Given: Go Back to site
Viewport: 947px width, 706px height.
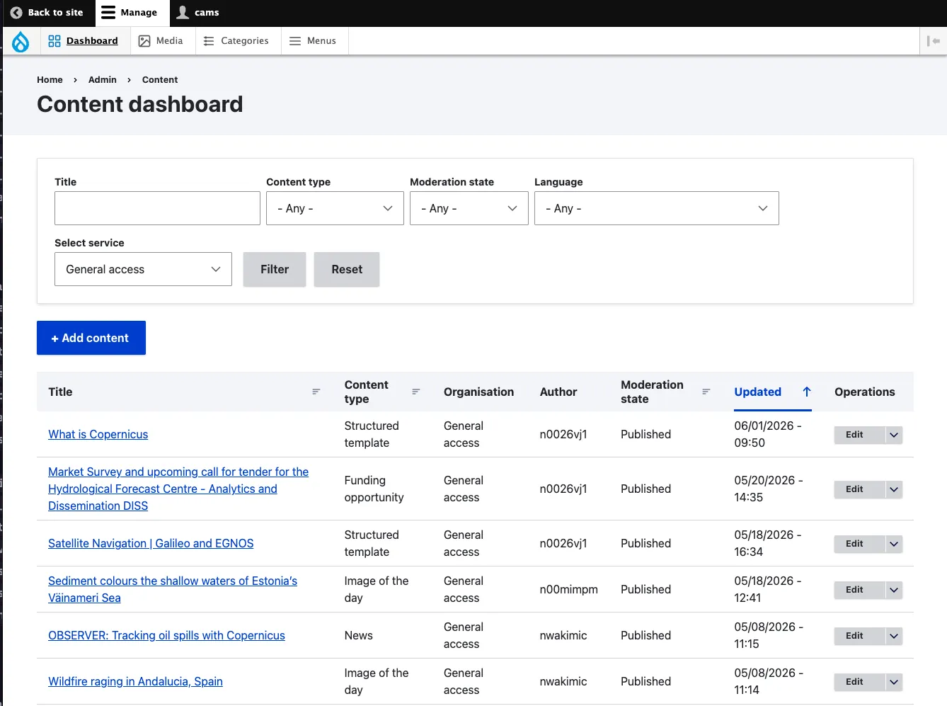Looking at the screenshot, I should click(x=47, y=13).
